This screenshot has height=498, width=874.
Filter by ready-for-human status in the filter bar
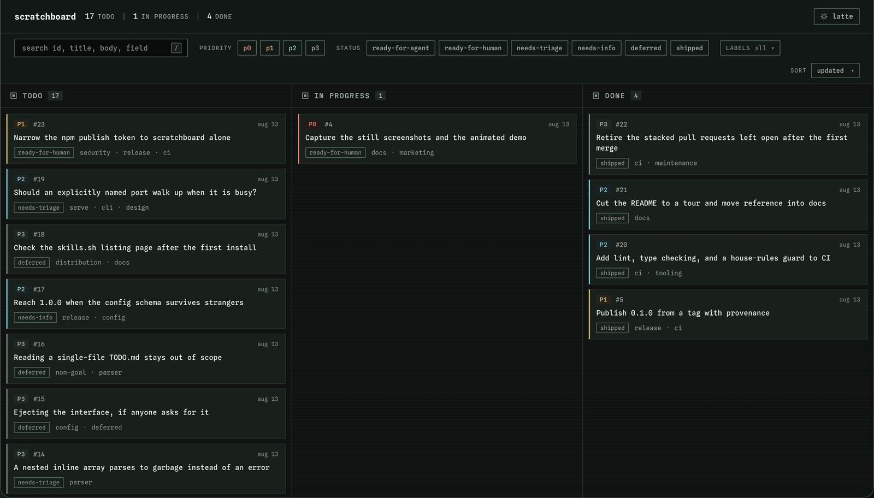(473, 48)
